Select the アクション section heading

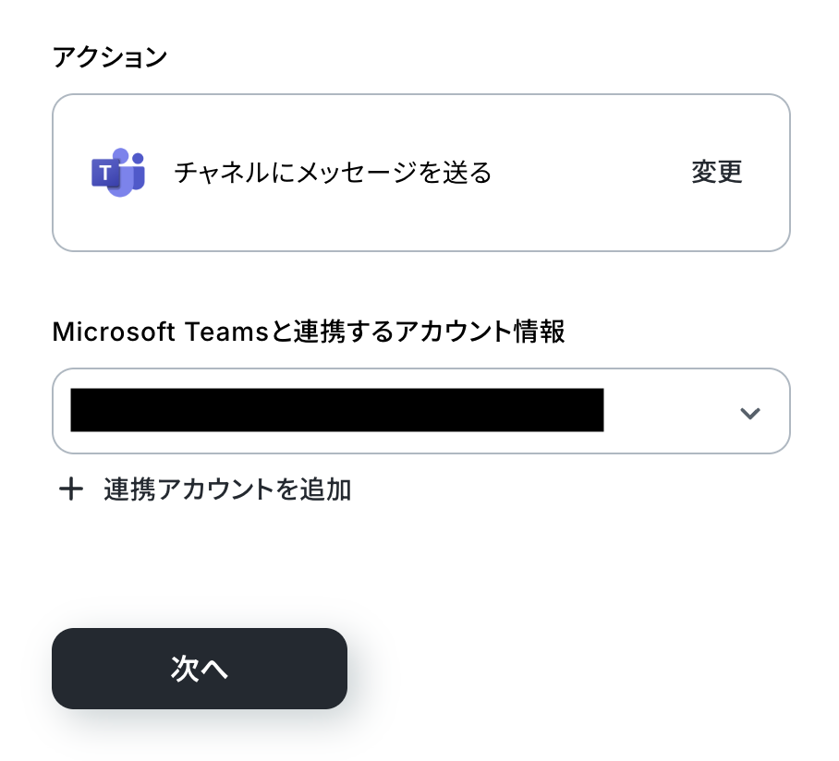110,56
